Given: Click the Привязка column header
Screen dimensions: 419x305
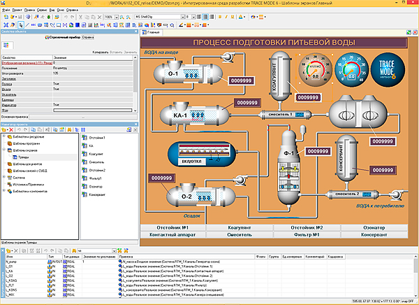Looking at the screenshot, I should [186, 257].
